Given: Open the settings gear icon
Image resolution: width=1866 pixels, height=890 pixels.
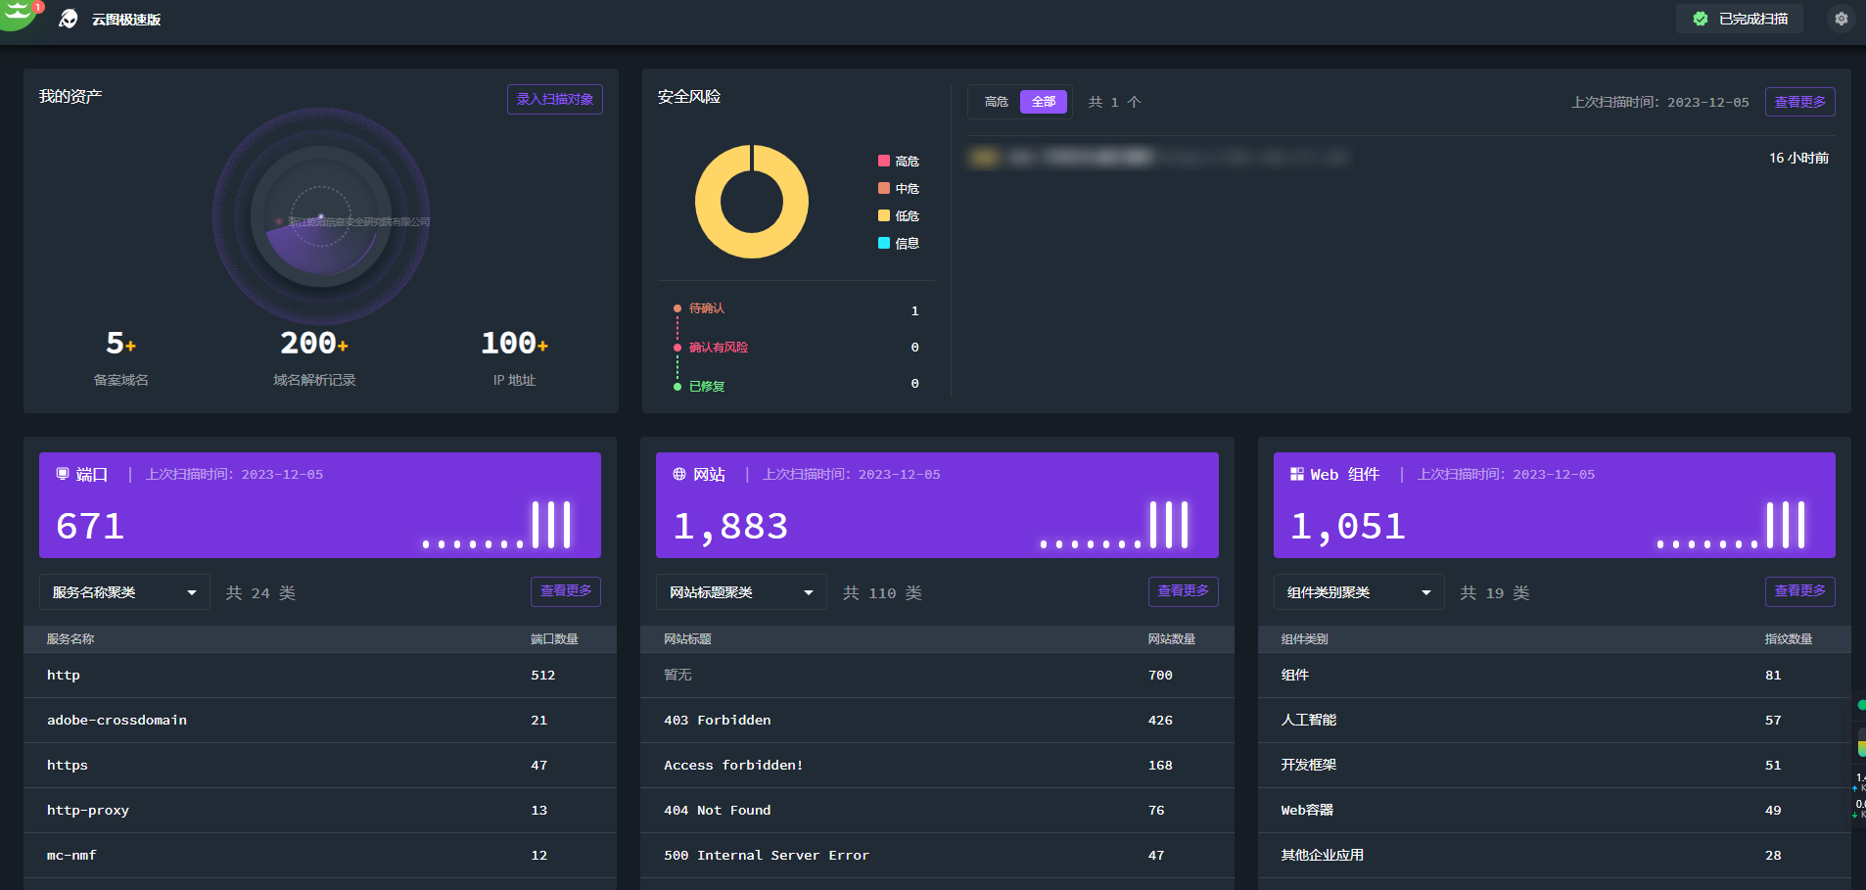Looking at the screenshot, I should [1841, 19].
